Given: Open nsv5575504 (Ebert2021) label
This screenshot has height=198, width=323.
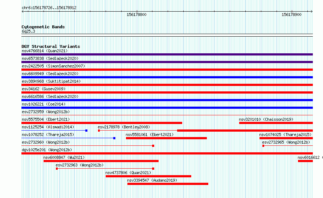Looking at the screenshot, I should [46, 119].
